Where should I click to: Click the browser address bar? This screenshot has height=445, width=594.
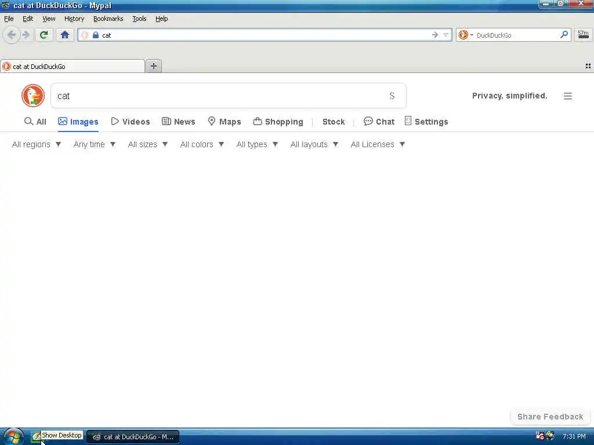point(265,35)
